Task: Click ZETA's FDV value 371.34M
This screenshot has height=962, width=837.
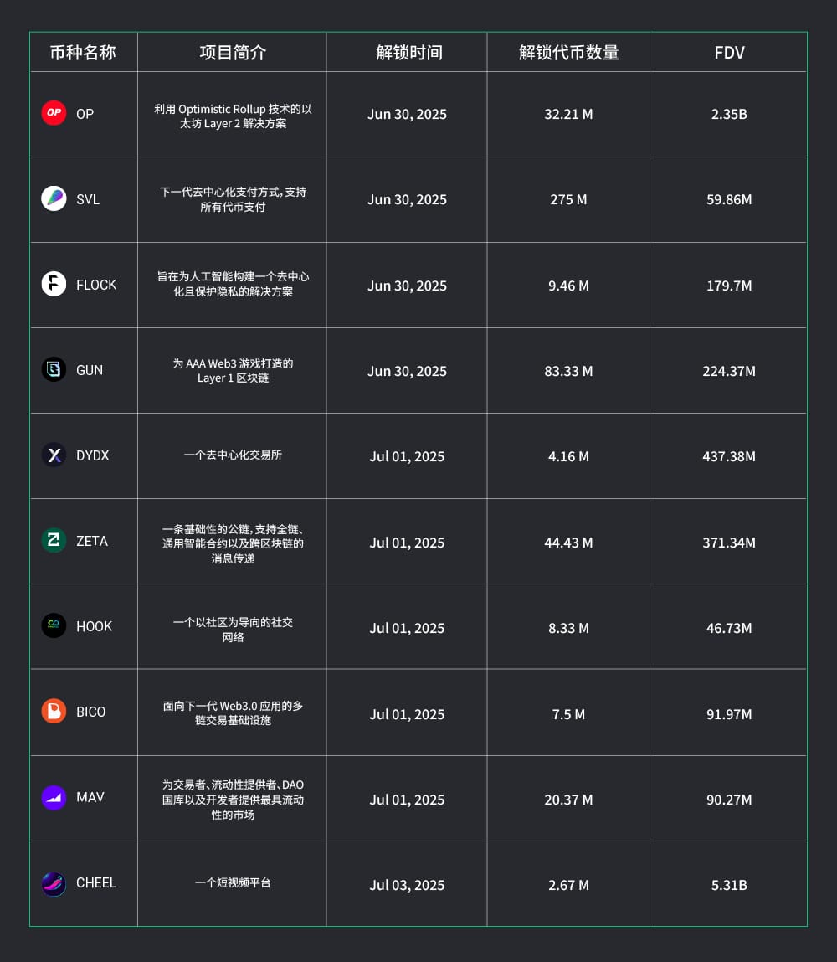Action: click(729, 543)
